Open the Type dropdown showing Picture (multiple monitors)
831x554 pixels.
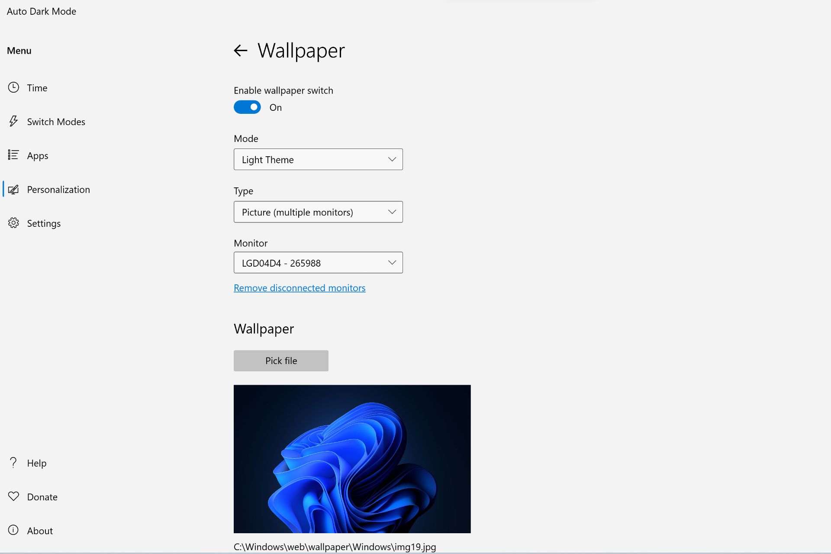click(x=318, y=212)
